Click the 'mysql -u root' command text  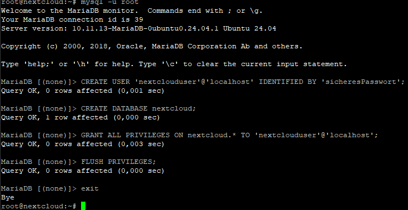point(110,2)
